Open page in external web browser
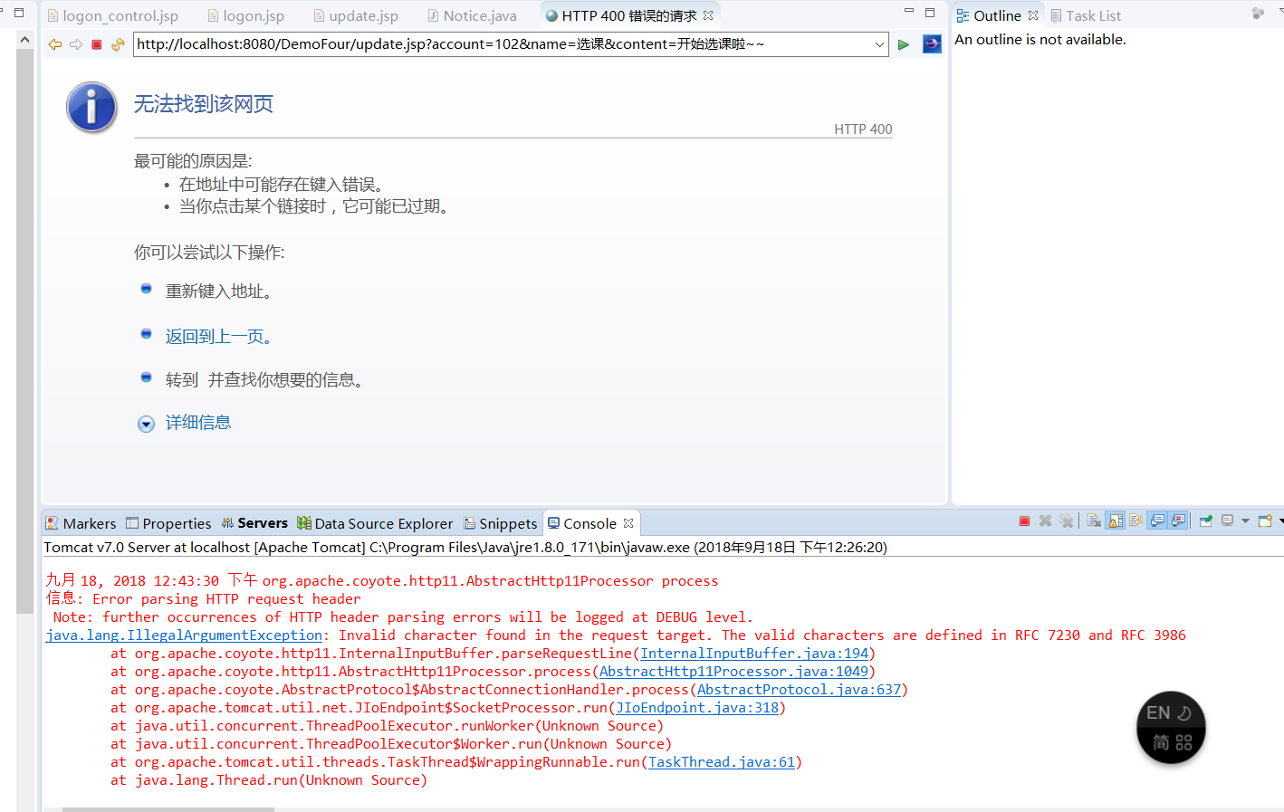The width and height of the screenshot is (1284, 812). pos(932,44)
